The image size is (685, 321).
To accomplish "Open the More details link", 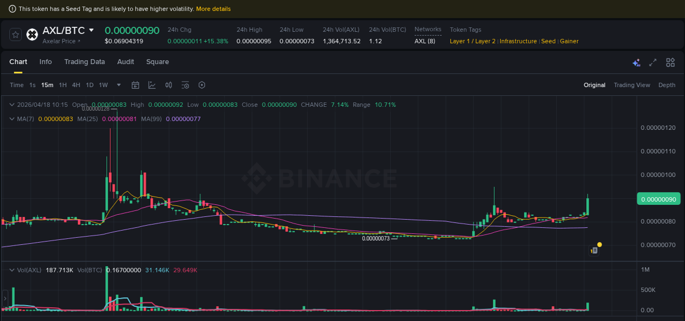I will click(213, 9).
